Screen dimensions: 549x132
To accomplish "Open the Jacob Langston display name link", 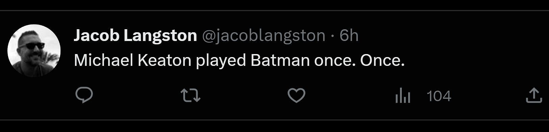I will pos(135,36).
